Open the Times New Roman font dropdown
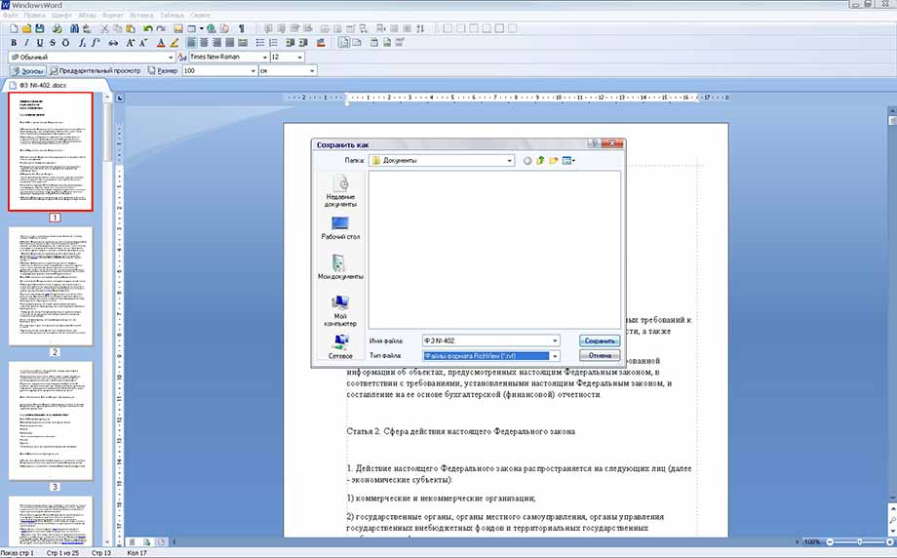The width and height of the screenshot is (897, 558). 265,58
